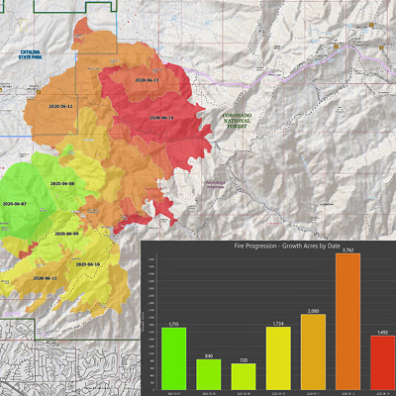Click the Catalina State Park label
This screenshot has width=396, height=396.
[x=30, y=54]
